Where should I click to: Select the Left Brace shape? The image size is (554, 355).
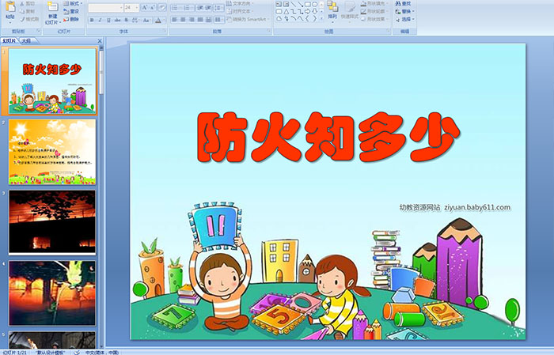[x=308, y=19]
